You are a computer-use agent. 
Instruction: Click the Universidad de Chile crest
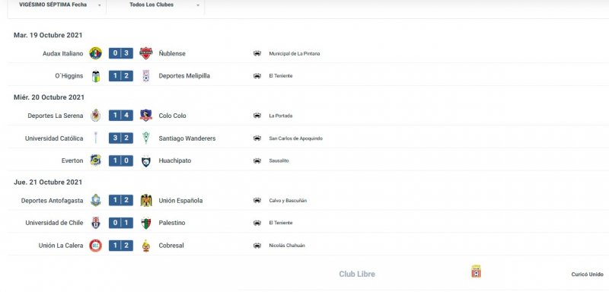pyautogui.click(x=96, y=223)
